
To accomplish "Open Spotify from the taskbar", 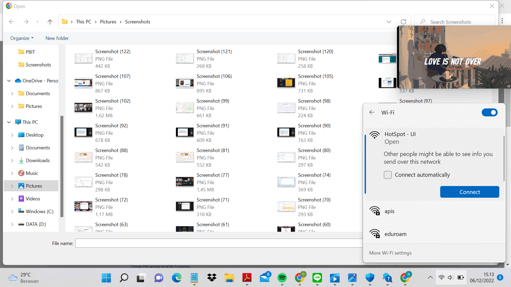I will (x=282, y=278).
